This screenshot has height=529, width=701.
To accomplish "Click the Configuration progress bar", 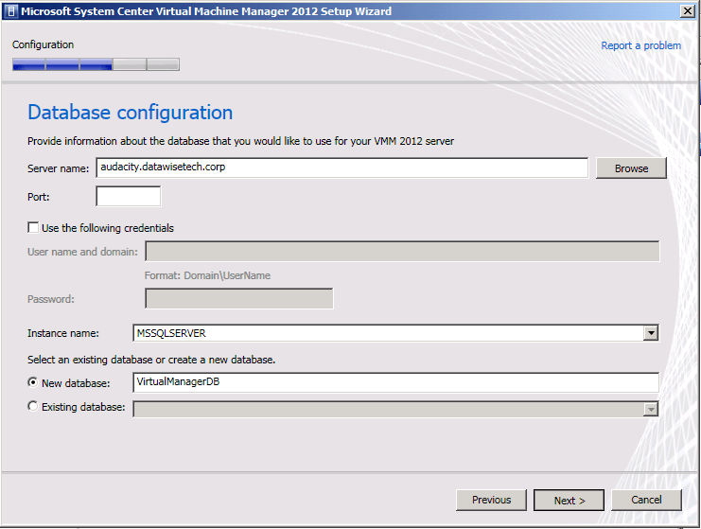I will [96, 64].
